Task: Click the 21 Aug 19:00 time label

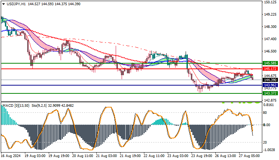Action: pyautogui.click(x=130, y=156)
